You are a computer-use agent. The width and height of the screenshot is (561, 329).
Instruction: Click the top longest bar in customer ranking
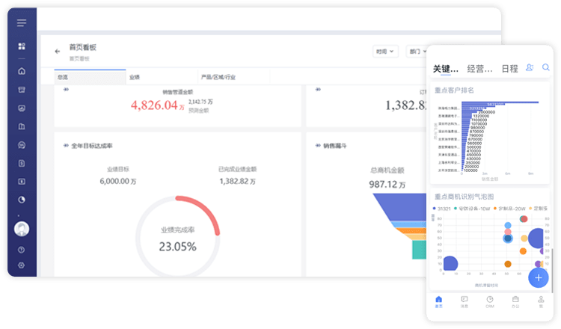click(500, 102)
